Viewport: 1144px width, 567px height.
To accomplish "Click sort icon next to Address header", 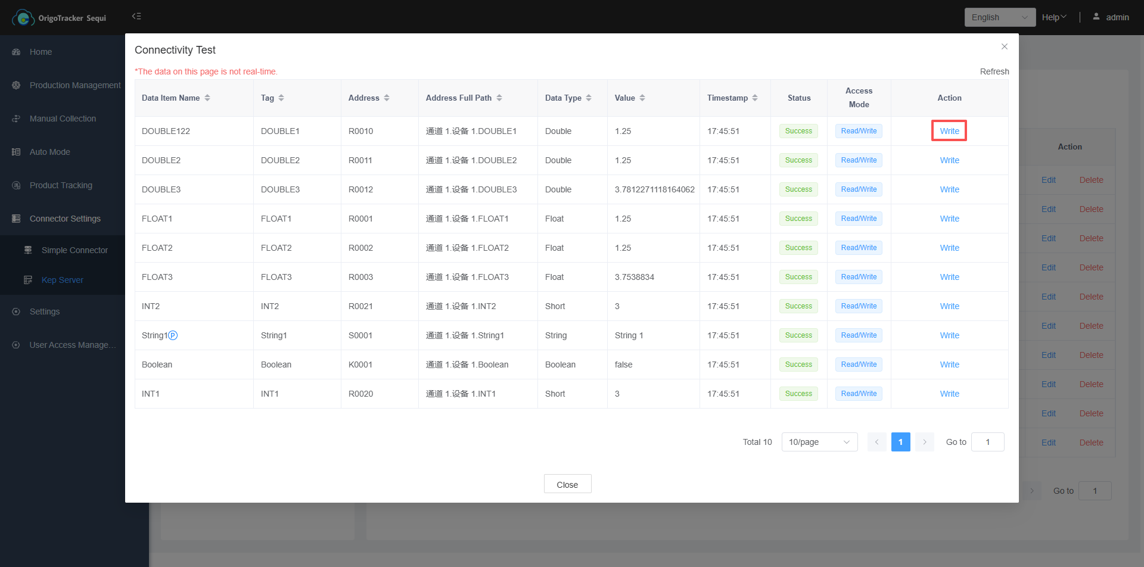I will pos(387,98).
